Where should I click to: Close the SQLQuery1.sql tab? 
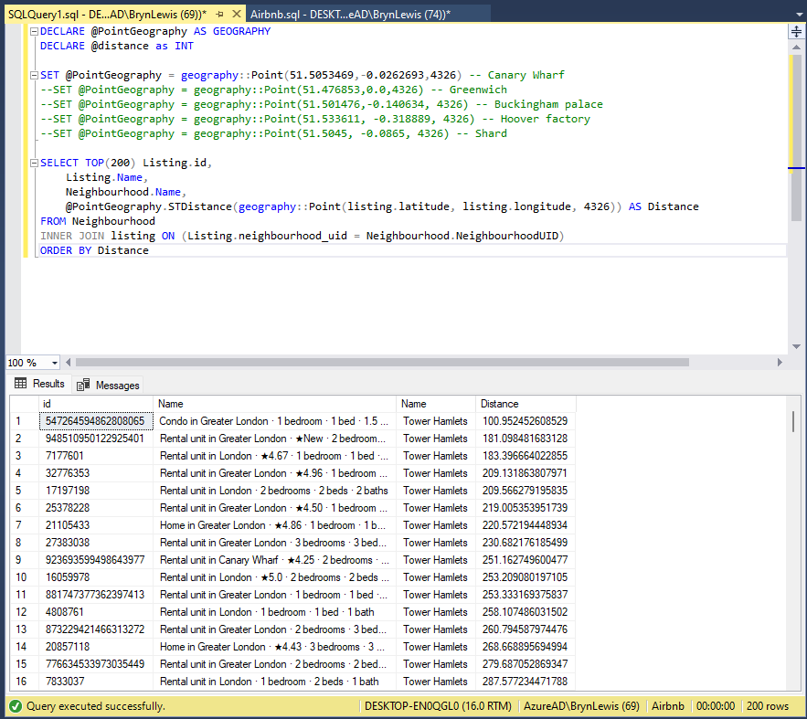point(235,14)
